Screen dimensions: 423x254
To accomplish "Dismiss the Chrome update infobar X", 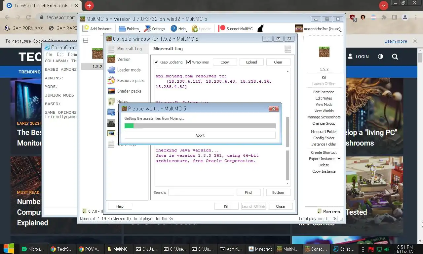I will [x=415, y=41].
